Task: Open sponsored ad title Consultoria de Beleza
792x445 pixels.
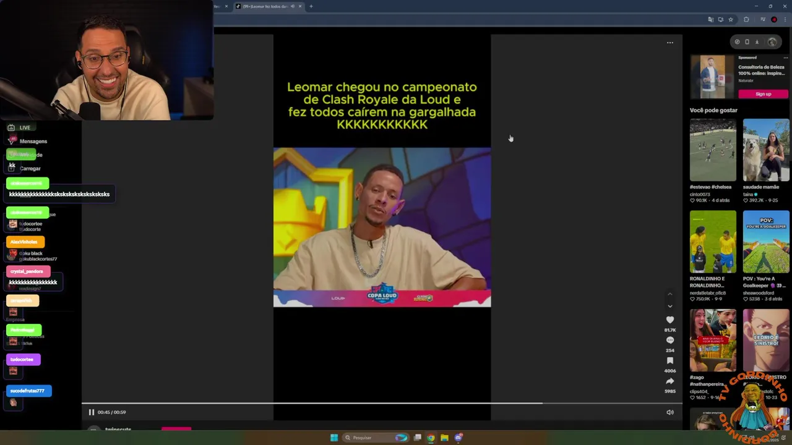Action: tap(762, 70)
